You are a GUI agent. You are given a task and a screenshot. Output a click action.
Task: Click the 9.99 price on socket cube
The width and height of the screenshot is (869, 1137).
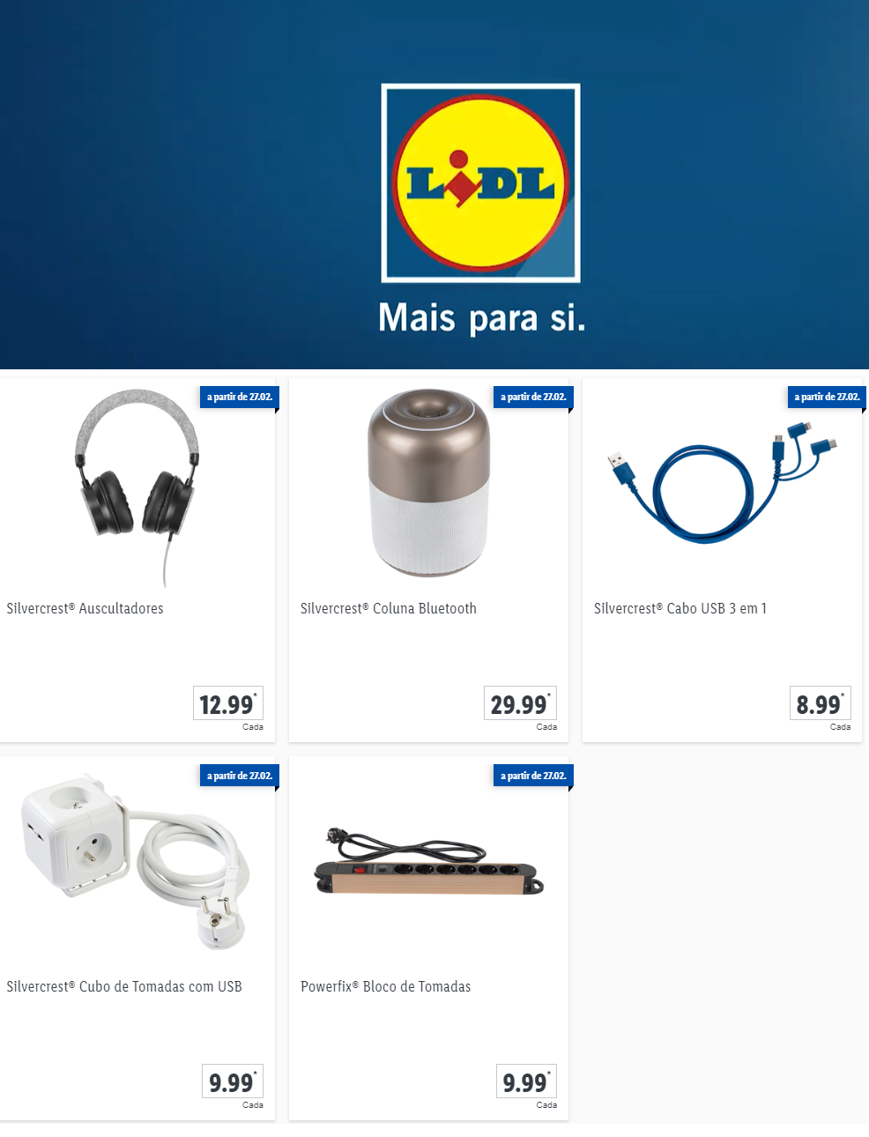pos(233,1081)
